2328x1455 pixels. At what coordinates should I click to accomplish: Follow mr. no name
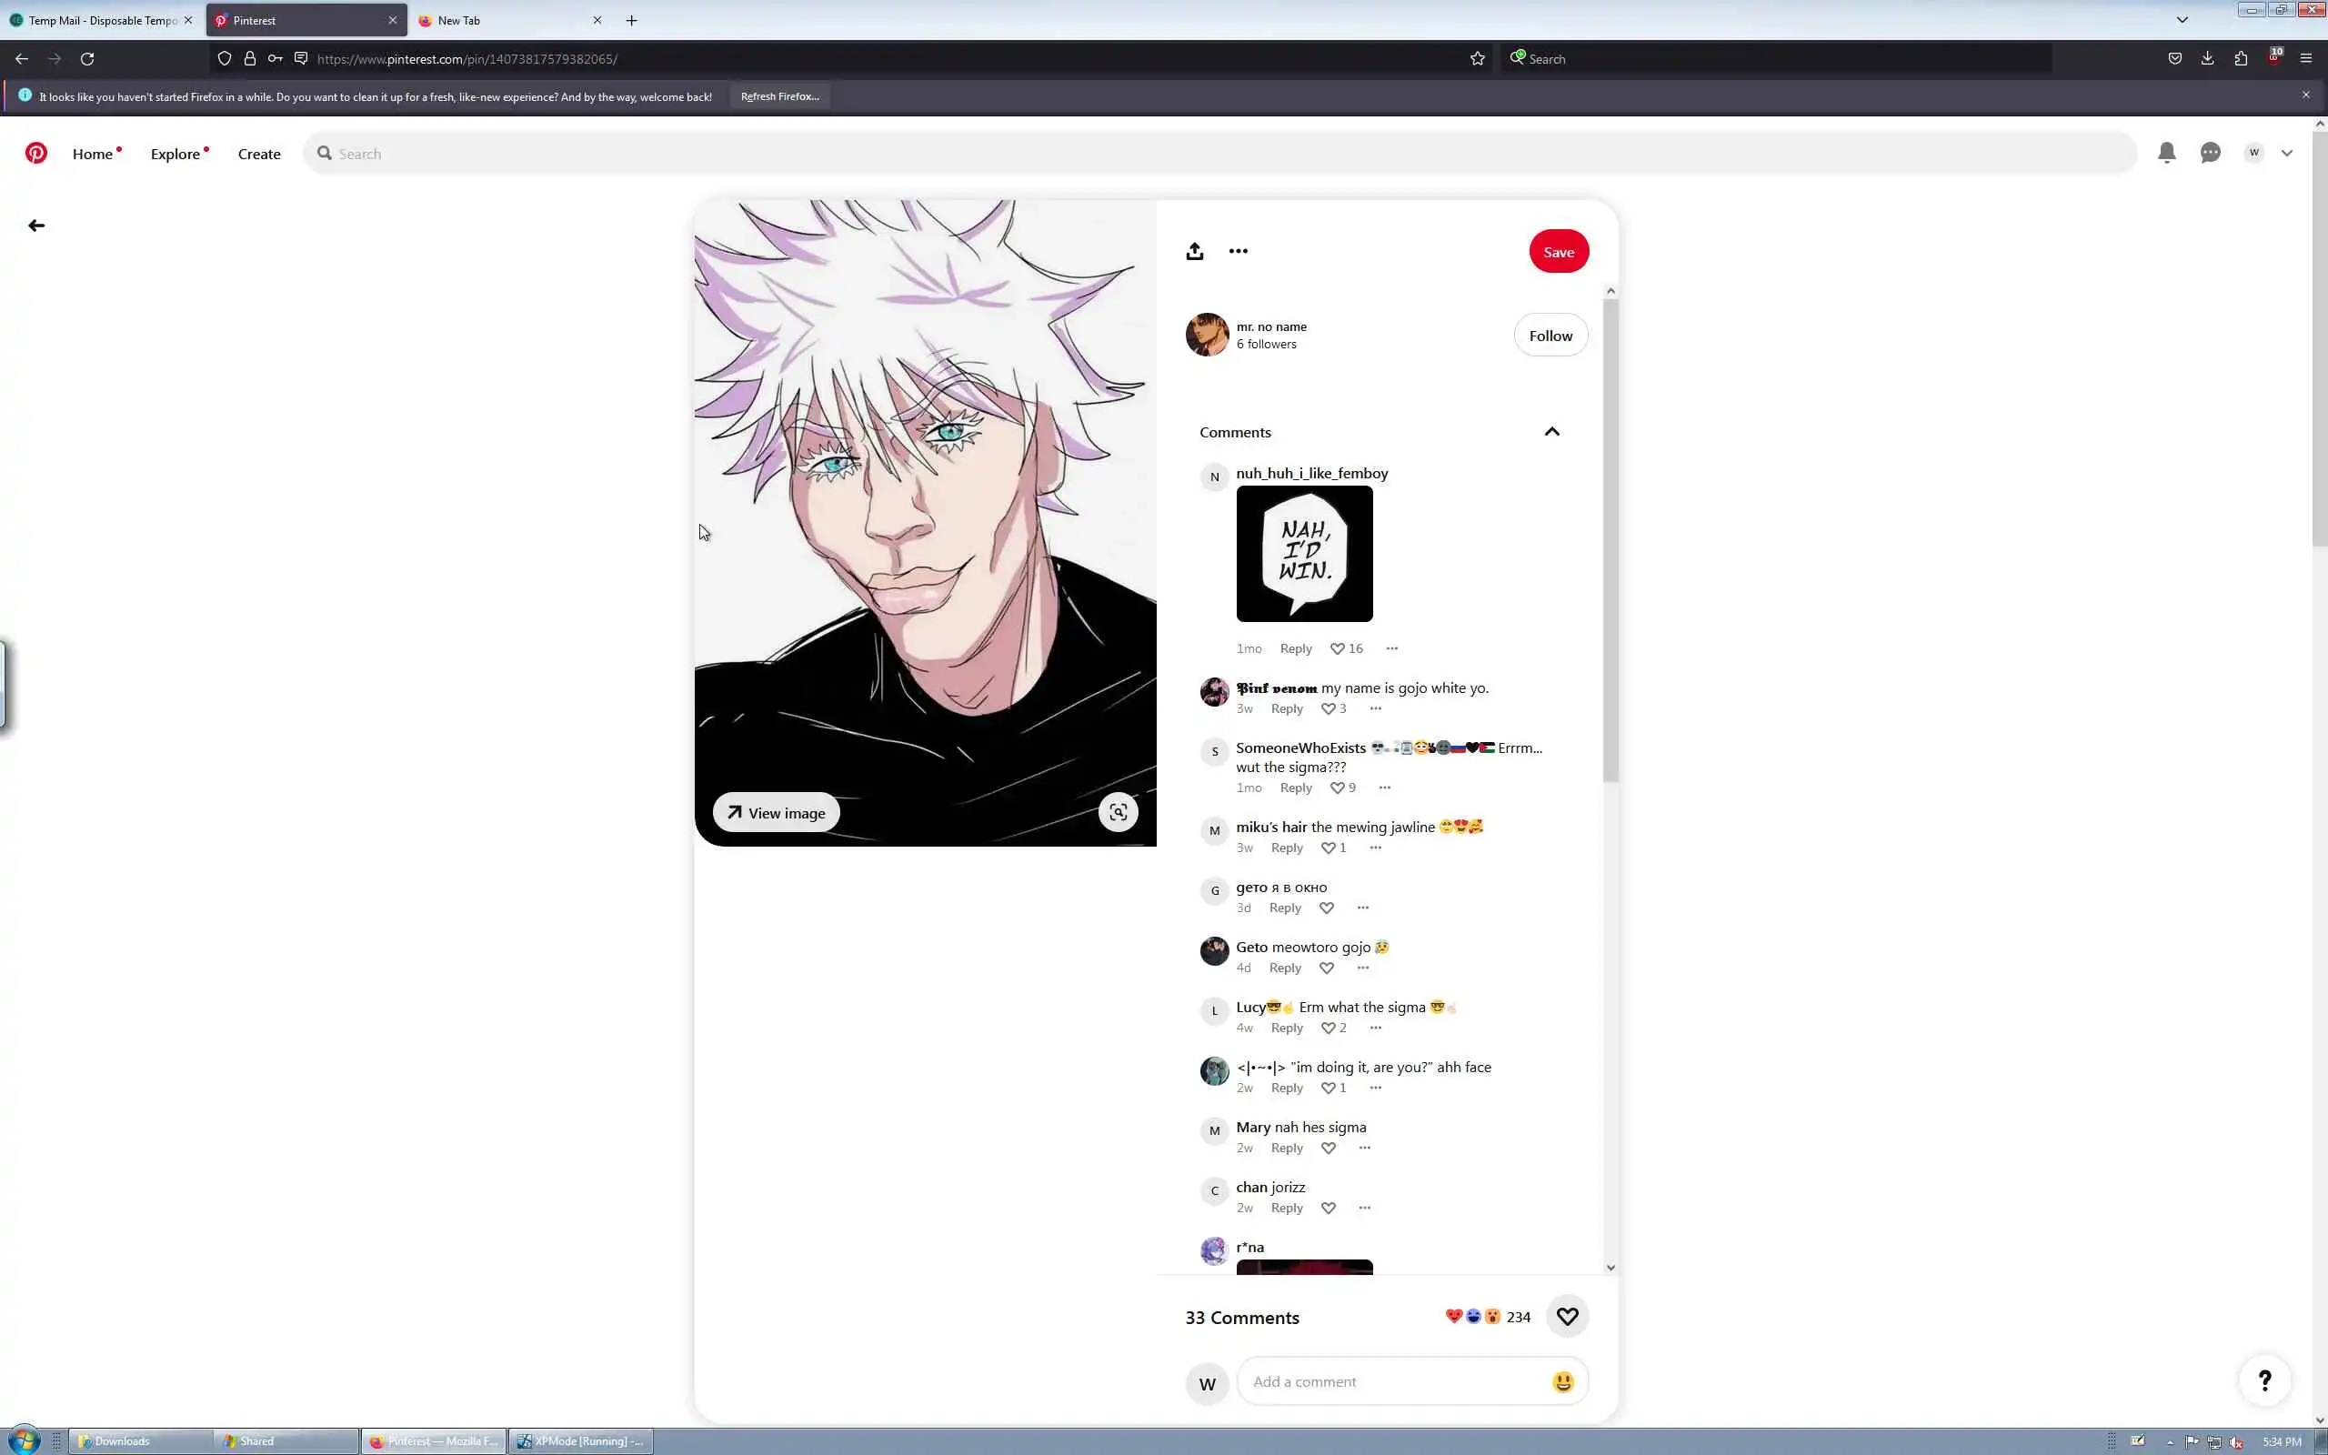pos(1550,335)
